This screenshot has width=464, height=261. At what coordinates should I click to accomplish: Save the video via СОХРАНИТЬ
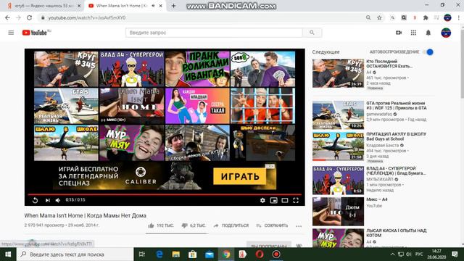pyautogui.click(x=272, y=225)
